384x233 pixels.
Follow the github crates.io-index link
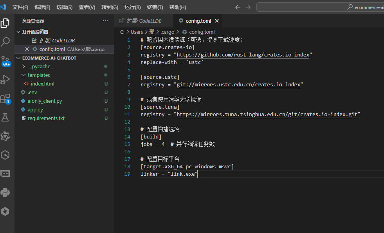click(243, 55)
